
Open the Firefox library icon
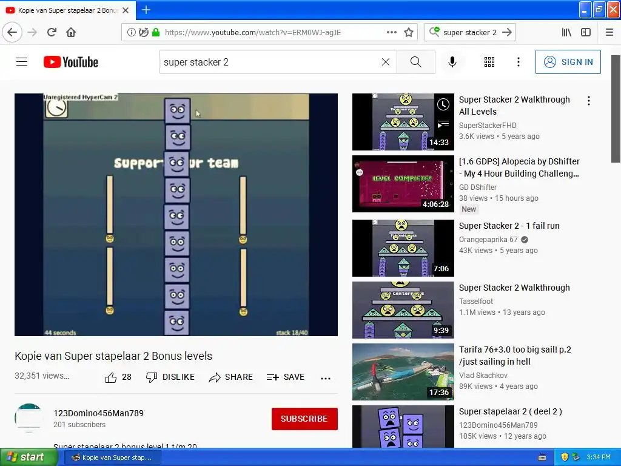(566, 33)
